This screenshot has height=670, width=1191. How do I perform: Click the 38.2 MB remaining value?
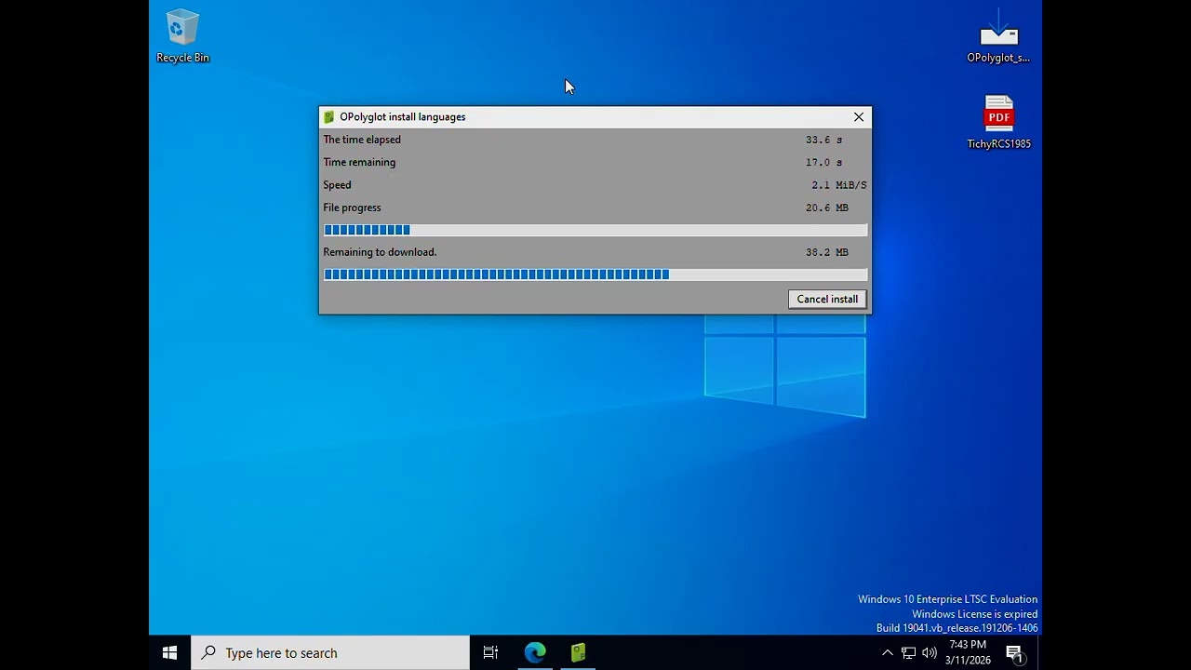pyautogui.click(x=827, y=252)
